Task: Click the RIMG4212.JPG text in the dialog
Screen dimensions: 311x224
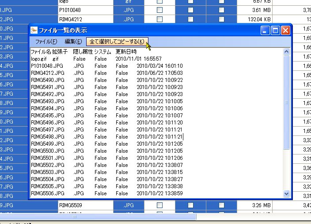Action: 48,73
